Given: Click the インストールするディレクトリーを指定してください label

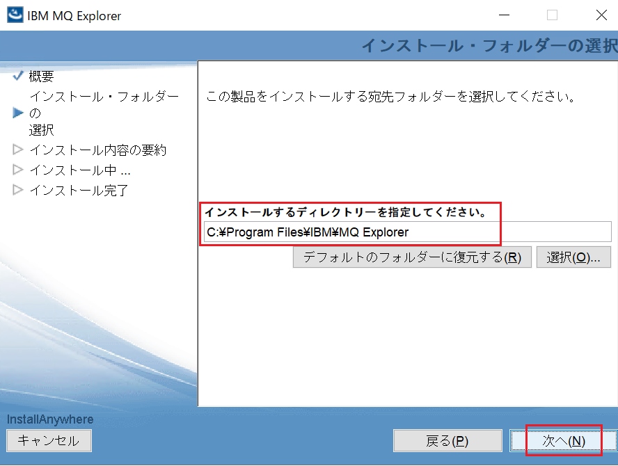Looking at the screenshot, I should point(346,212).
